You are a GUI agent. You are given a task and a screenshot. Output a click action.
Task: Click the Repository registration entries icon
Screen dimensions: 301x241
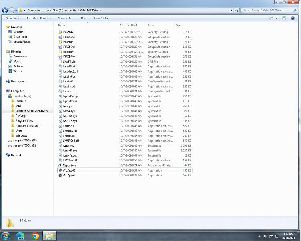60,165
